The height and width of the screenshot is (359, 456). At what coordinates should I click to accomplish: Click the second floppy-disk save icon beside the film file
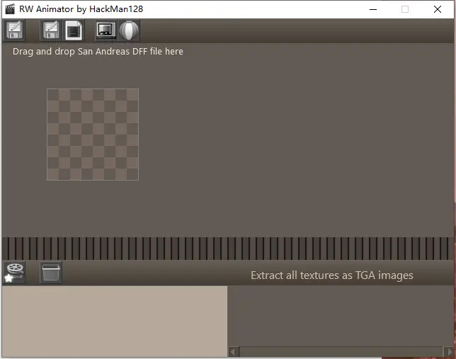pos(51,30)
